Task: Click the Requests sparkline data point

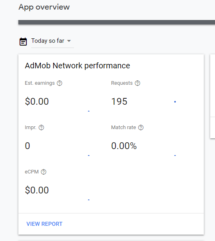Action: pyautogui.click(x=175, y=102)
